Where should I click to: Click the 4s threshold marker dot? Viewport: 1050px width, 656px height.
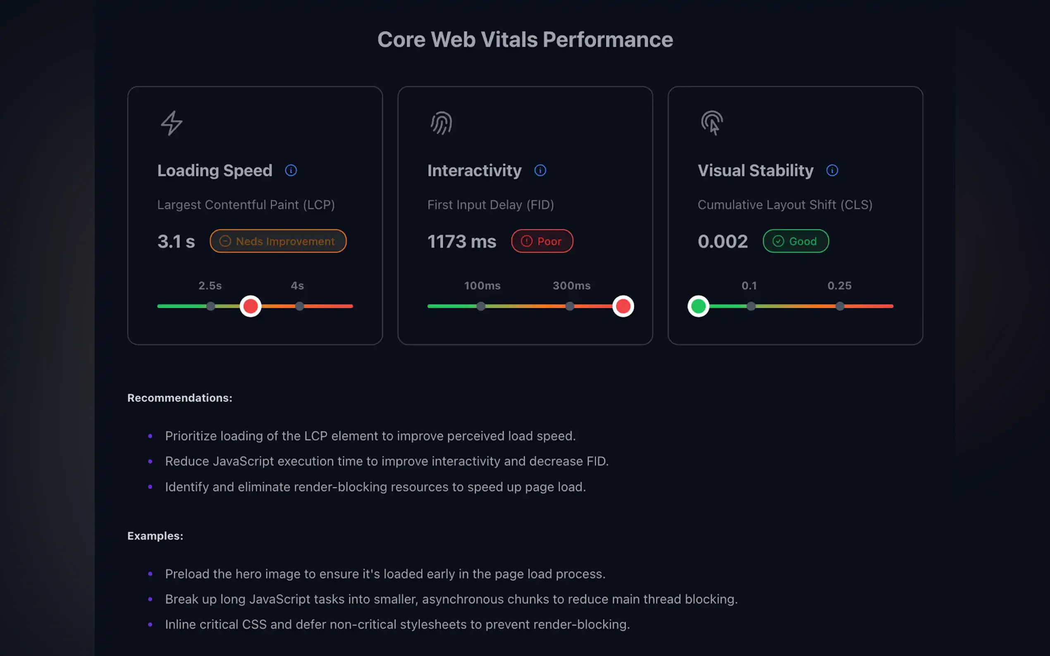click(300, 306)
